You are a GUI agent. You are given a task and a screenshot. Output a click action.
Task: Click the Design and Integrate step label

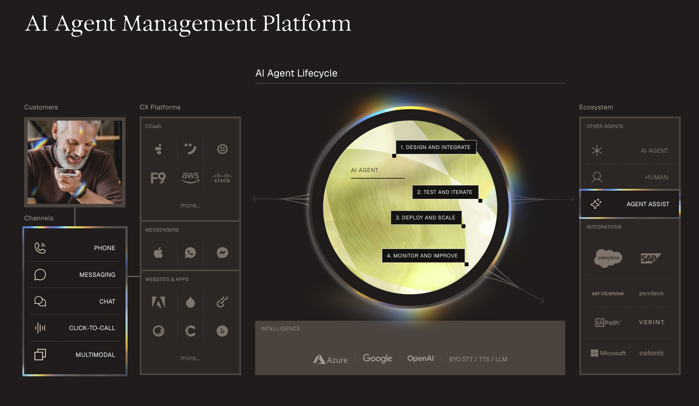click(x=435, y=147)
